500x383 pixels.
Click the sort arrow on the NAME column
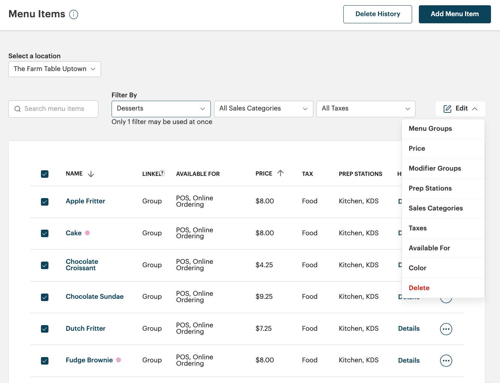[x=91, y=174]
